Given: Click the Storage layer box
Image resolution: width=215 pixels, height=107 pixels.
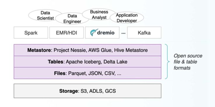Looking at the screenshot, I should pyautogui.click(x=88, y=91).
